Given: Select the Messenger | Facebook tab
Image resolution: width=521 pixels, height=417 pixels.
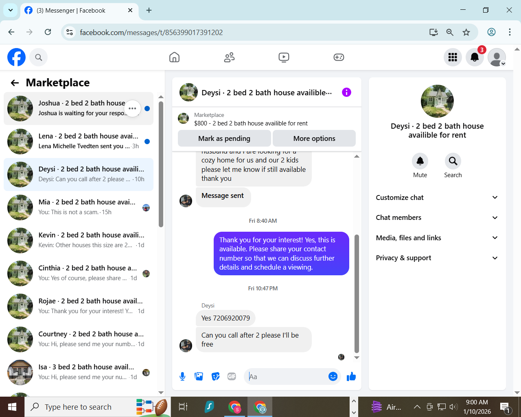Looking at the screenshot, I should pyautogui.click(x=79, y=11).
